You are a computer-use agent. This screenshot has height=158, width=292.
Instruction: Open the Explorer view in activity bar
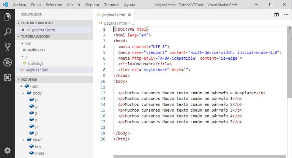click(8, 17)
